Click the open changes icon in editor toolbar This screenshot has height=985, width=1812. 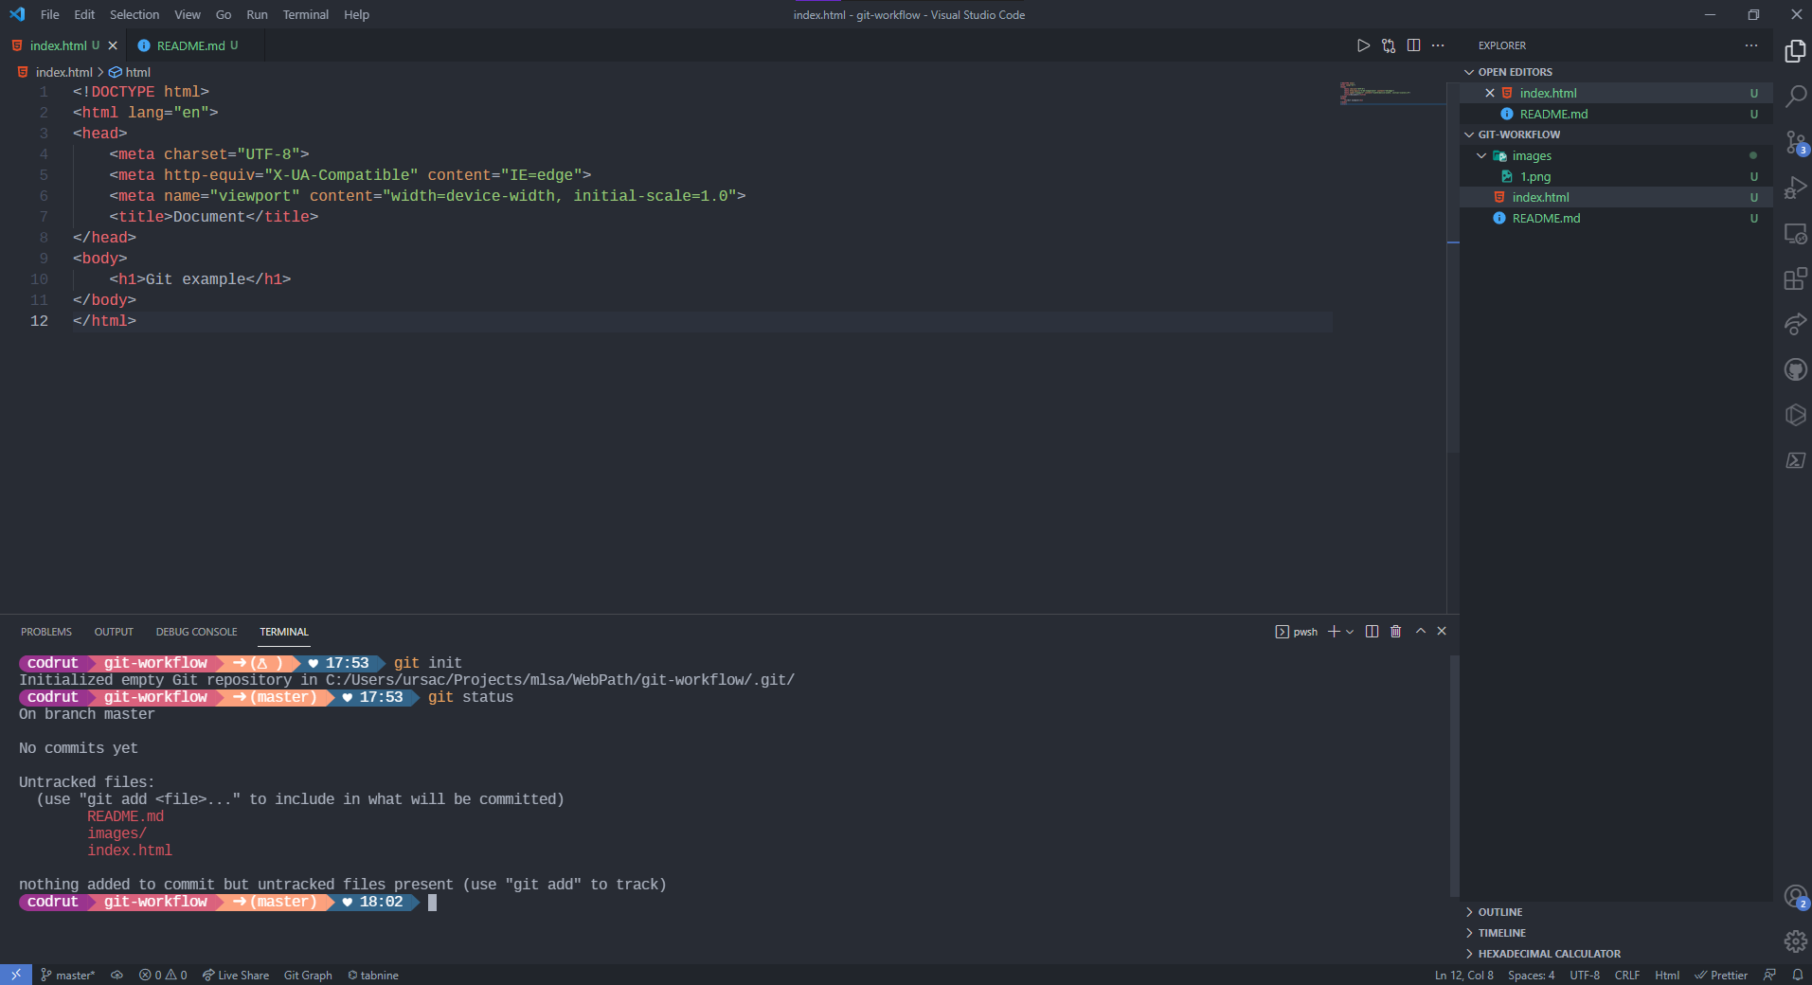(x=1389, y=45)
